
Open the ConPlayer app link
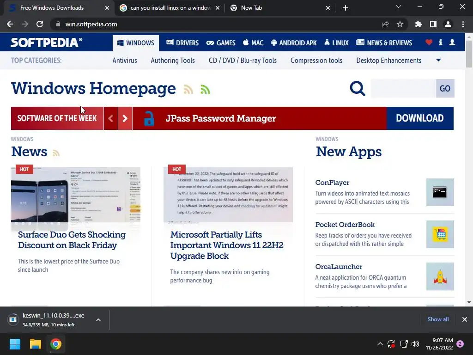[332, 183]
